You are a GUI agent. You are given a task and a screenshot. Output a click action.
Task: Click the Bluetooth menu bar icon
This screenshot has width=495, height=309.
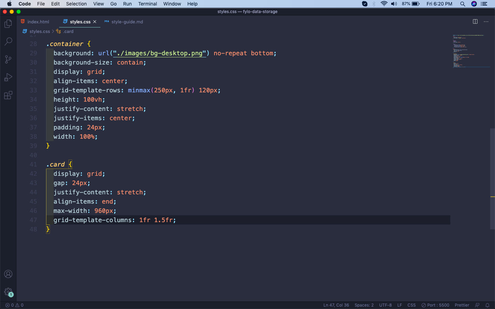point(374,4)
